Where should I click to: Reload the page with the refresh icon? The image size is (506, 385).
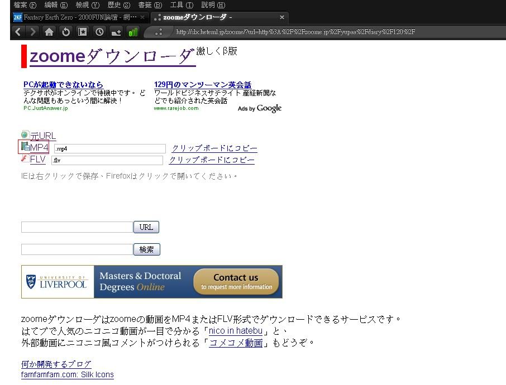(66, 32)
